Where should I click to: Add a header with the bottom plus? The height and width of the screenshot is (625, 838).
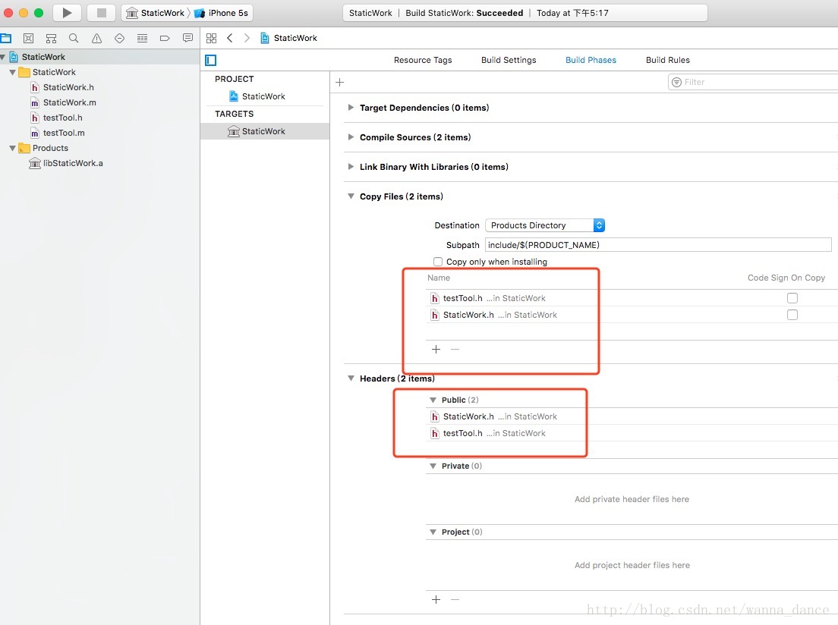pos(436,599)
